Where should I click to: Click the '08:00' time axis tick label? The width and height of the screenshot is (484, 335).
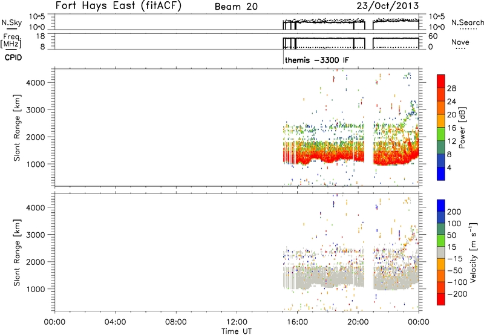click(x=176, y=322)
